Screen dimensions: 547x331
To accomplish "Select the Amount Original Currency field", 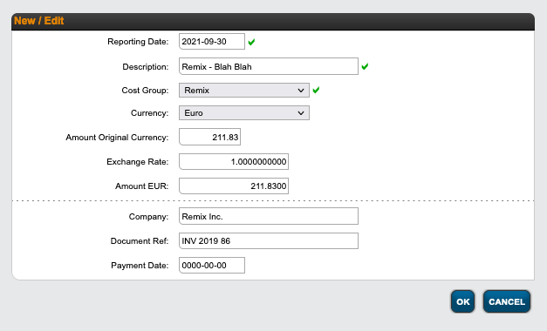I will point(209,137).
